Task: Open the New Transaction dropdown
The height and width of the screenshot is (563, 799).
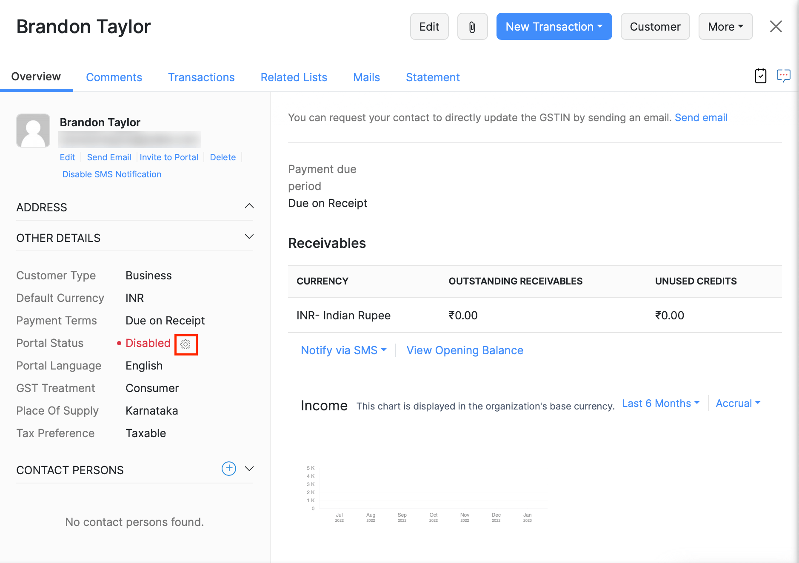Action: pyautogui.click(x=554, y=27)
